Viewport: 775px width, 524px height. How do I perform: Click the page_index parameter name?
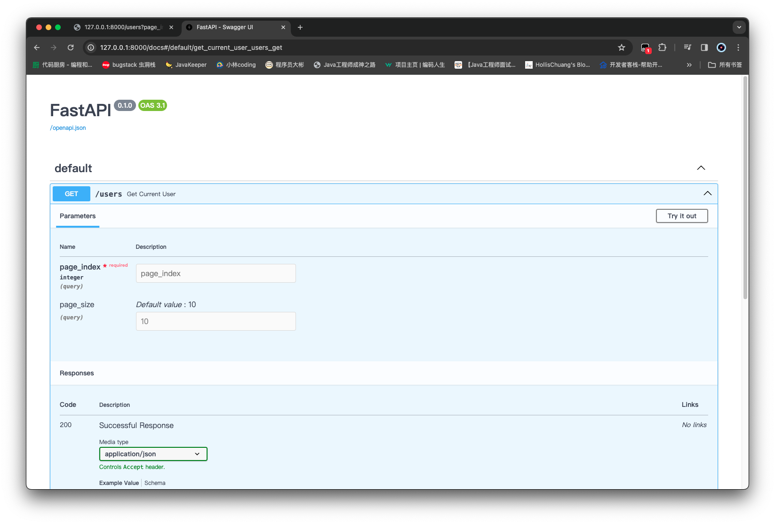(80, 267)
